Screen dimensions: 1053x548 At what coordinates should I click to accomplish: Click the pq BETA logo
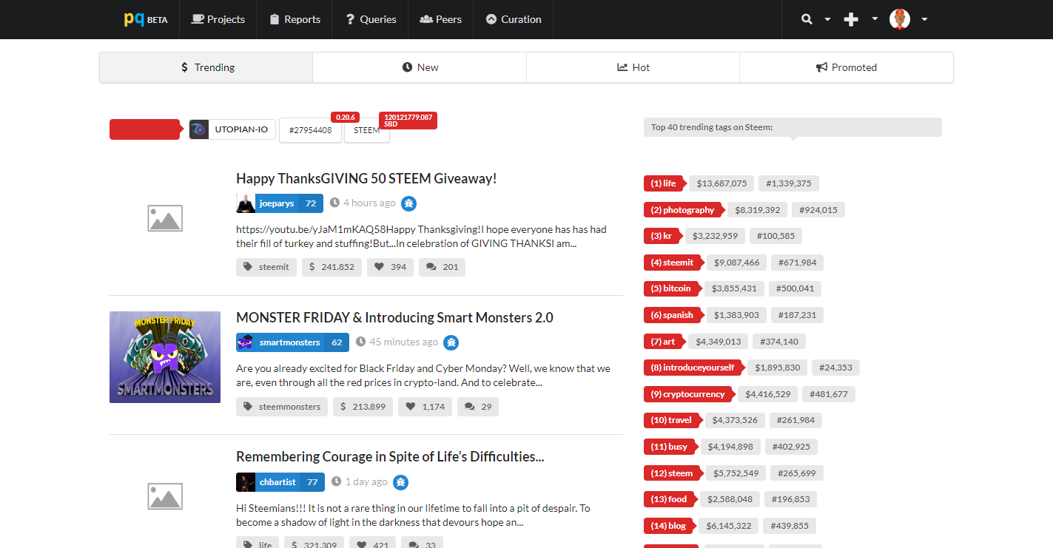pos(146,19)
